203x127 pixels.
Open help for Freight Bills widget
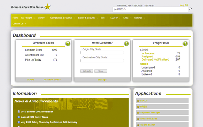click(185, 43)
